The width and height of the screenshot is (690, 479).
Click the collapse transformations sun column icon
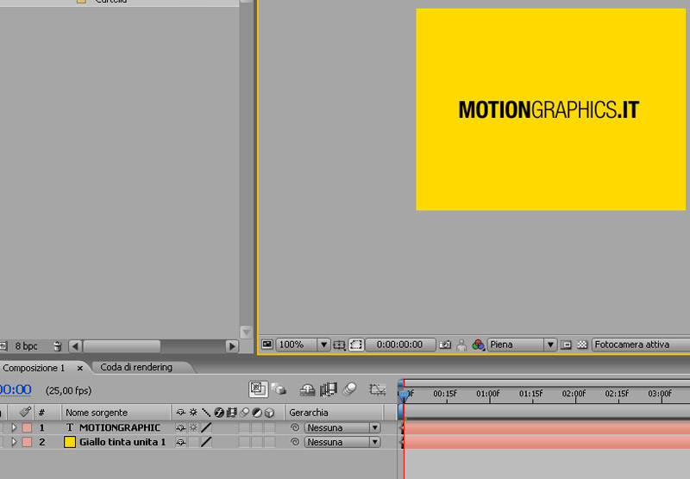coord(193,413)
